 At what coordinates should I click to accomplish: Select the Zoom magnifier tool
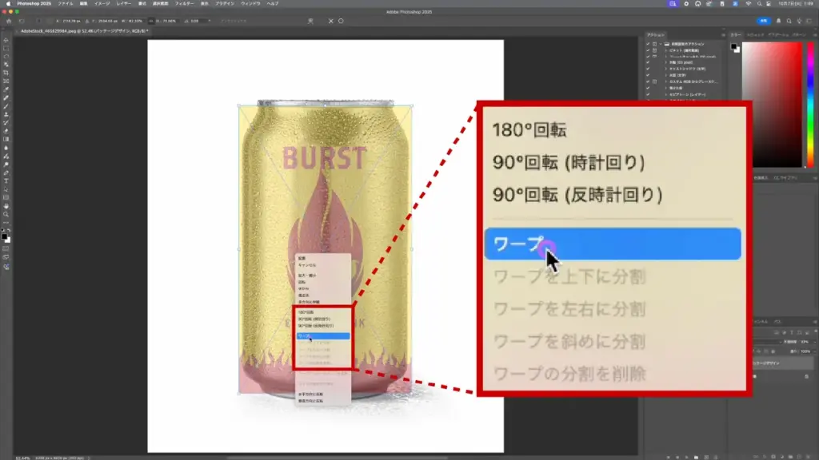tap(6, 214)
